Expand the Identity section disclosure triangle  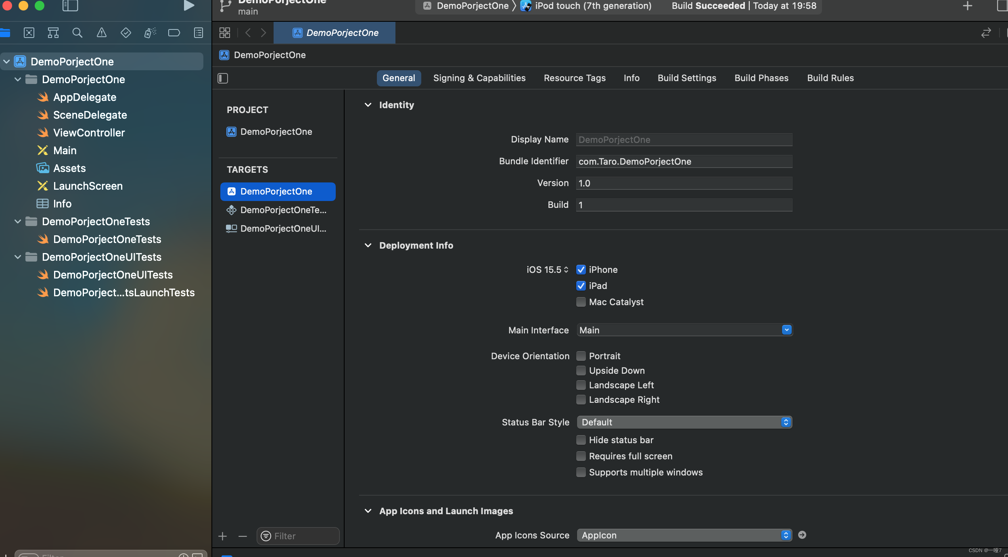point(369,106)
